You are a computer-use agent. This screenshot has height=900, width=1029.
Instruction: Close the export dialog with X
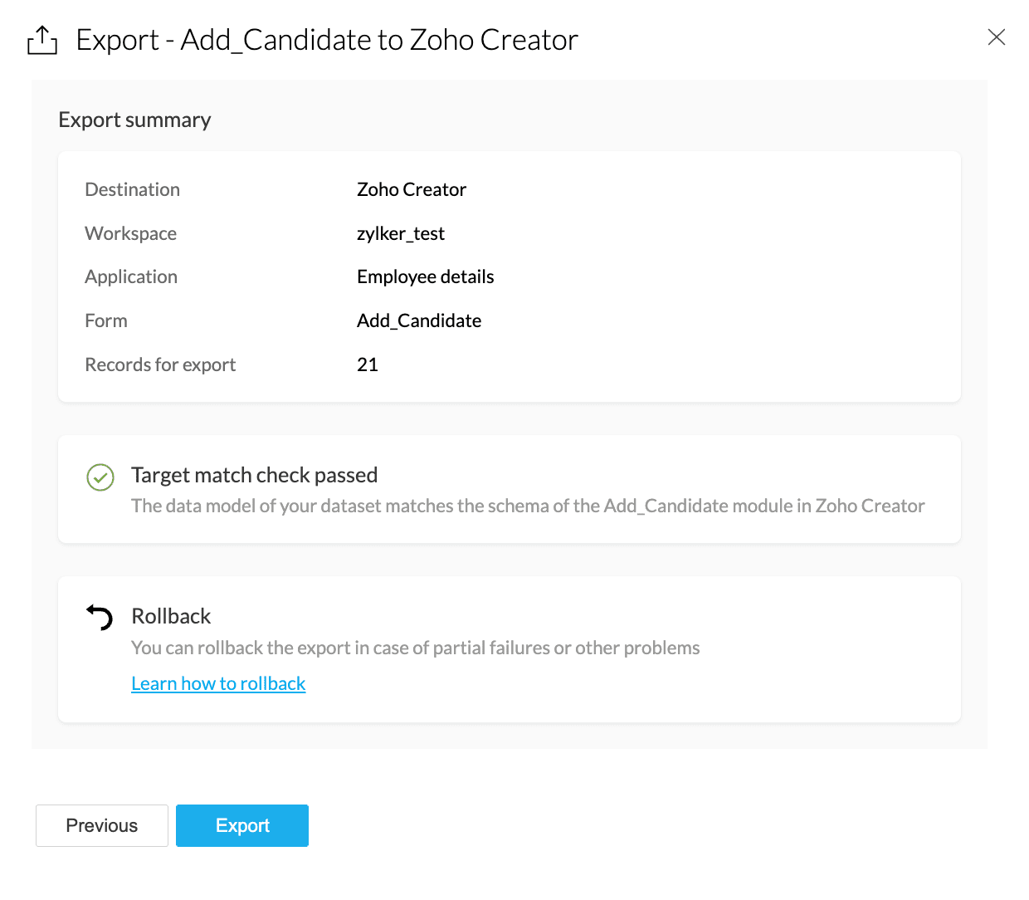click(996, 37)
